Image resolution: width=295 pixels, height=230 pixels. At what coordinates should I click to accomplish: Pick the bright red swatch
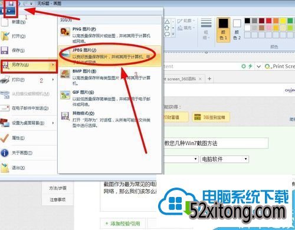coord(269,21)
